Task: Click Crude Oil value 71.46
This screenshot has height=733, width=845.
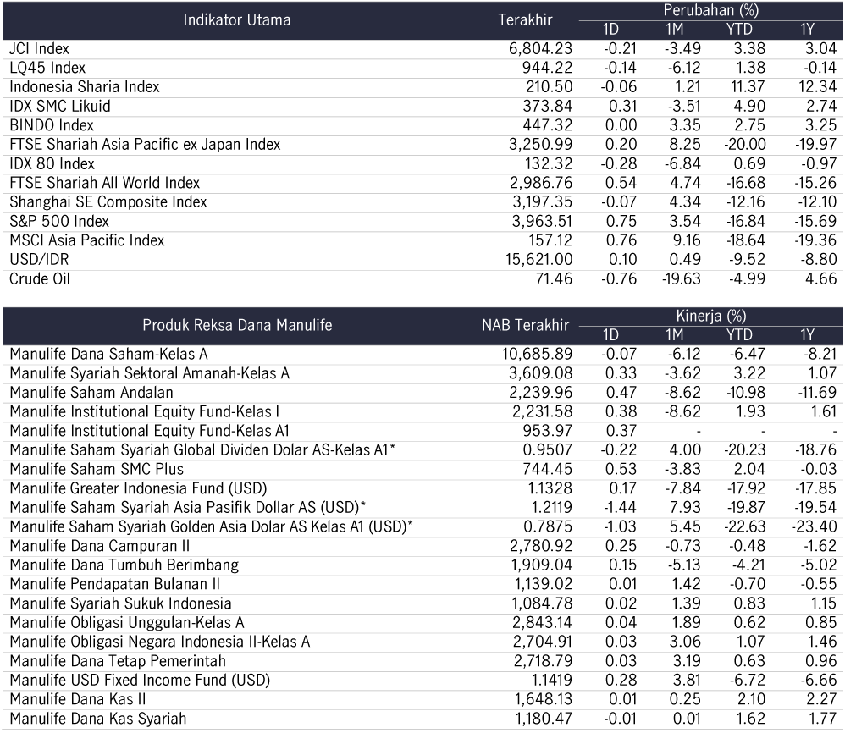Action: pos(554,279)
